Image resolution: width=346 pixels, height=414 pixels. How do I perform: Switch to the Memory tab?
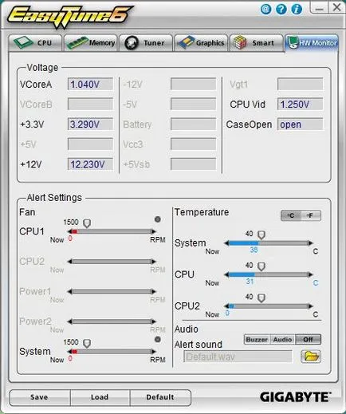coord(91,43)
